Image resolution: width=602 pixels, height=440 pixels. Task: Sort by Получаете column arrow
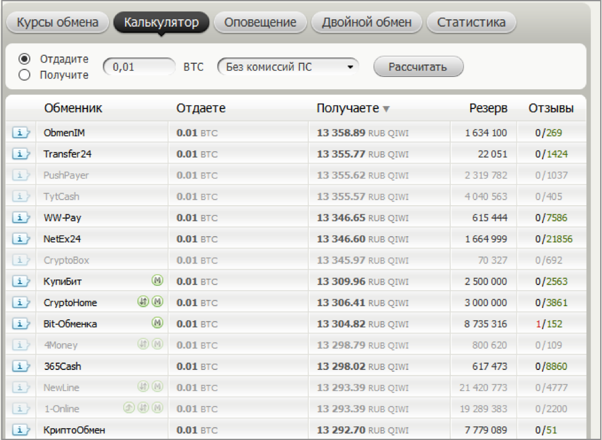(x=386, y=109)
